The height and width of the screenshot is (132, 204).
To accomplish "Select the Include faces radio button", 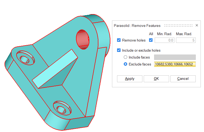I will pyautogui.click(x=125, y=57).
